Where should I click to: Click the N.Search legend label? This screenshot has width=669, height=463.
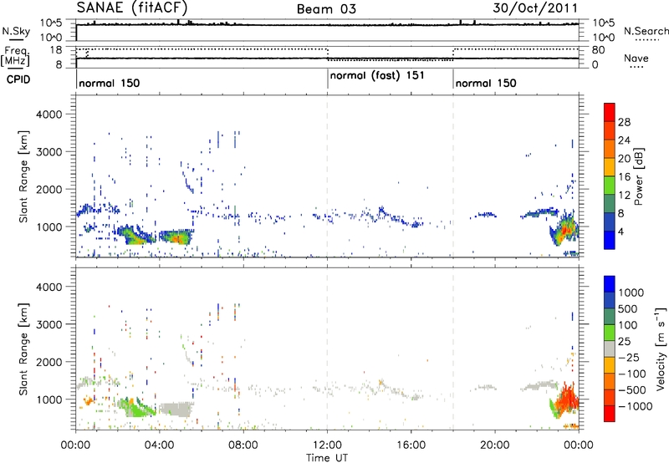[646, 31]
